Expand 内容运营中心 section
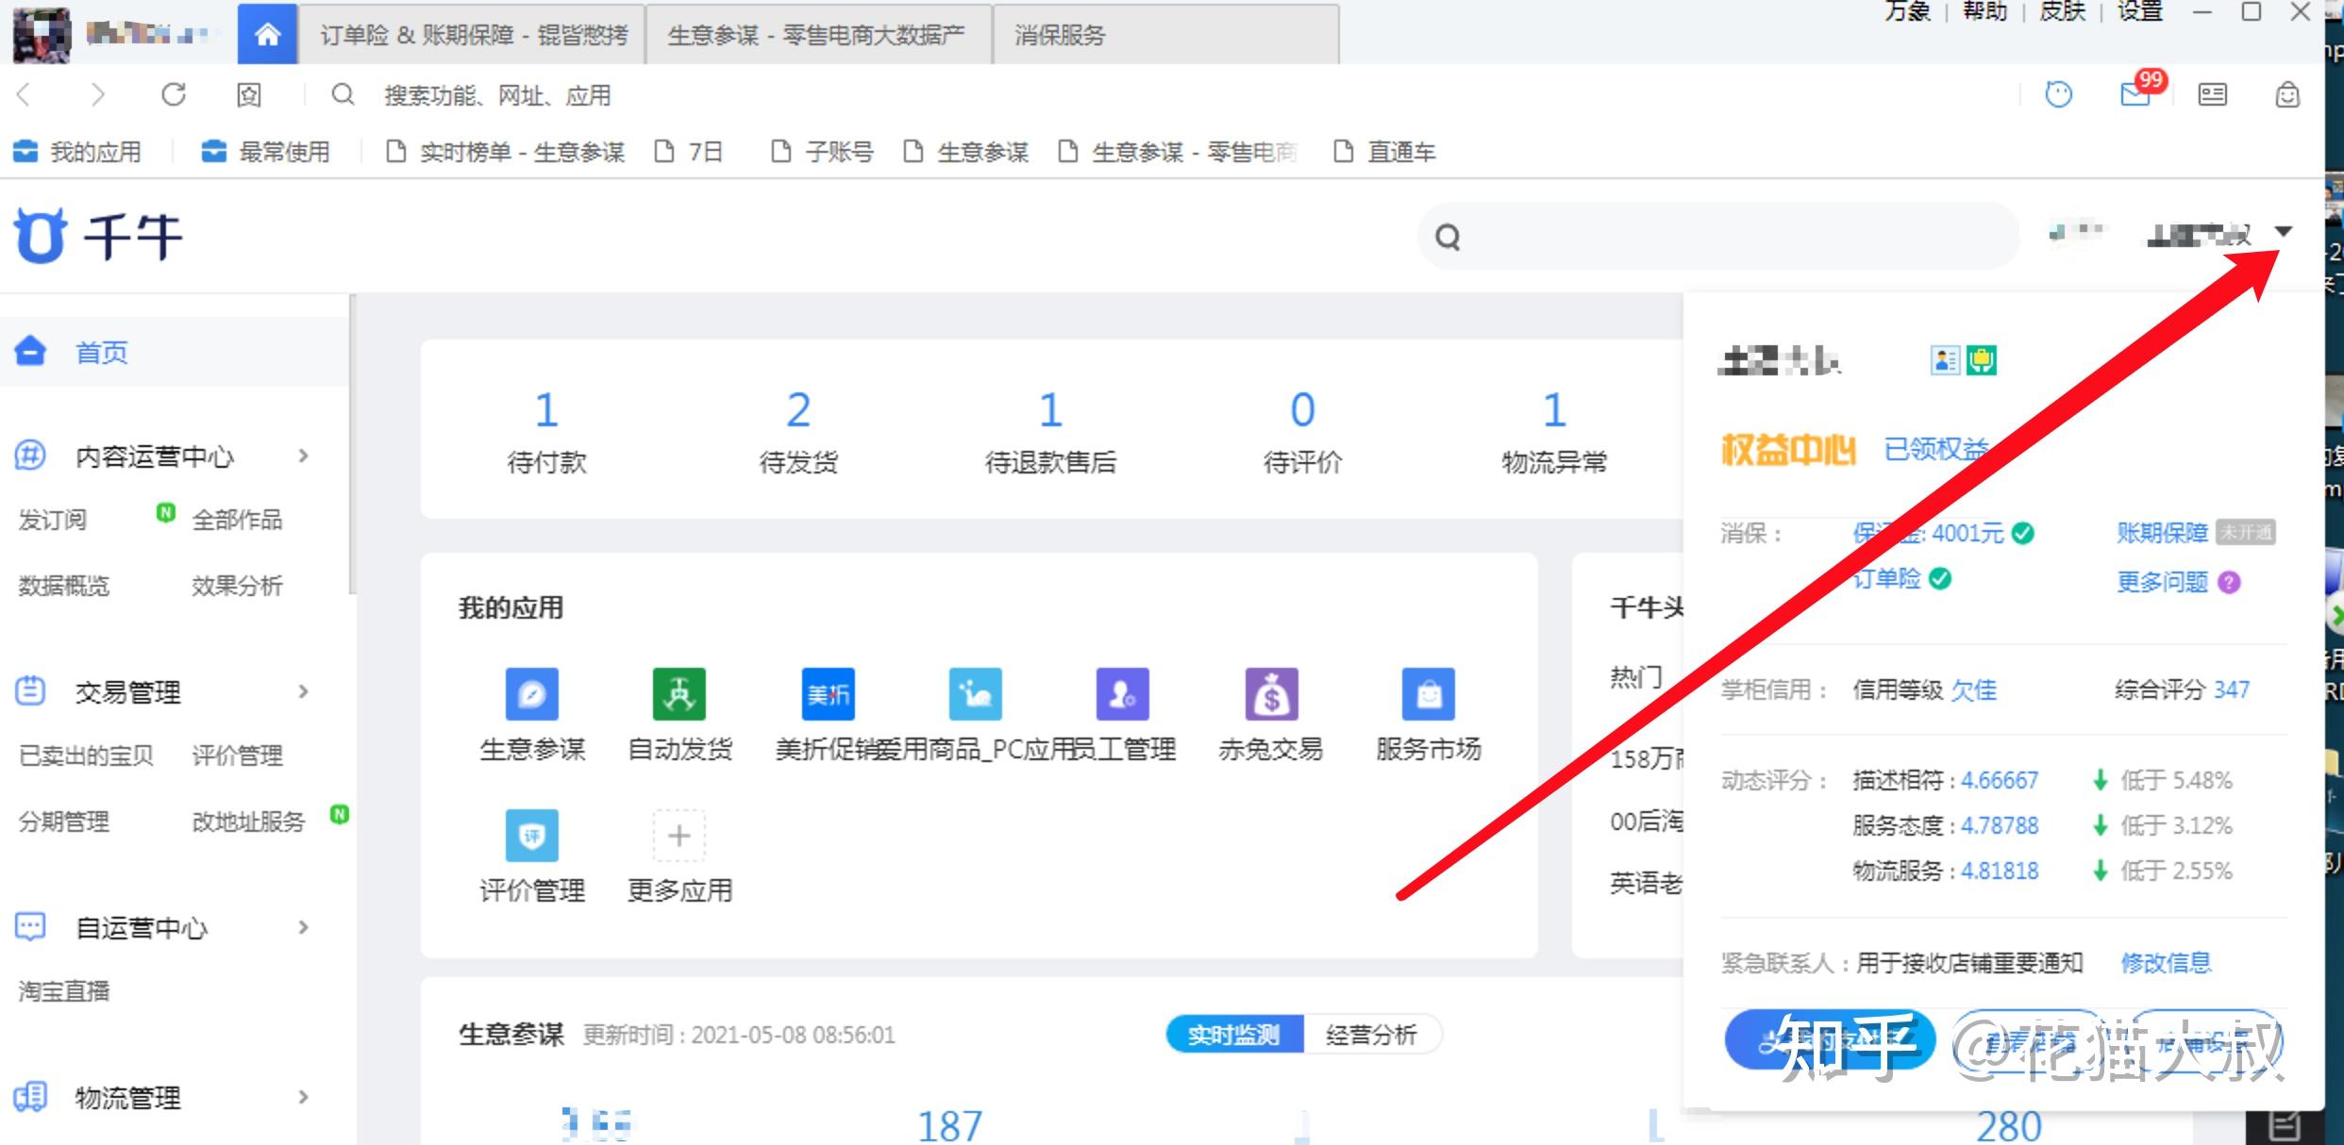The height and width of the screenshot is (1145, 2344). [303, 456]
